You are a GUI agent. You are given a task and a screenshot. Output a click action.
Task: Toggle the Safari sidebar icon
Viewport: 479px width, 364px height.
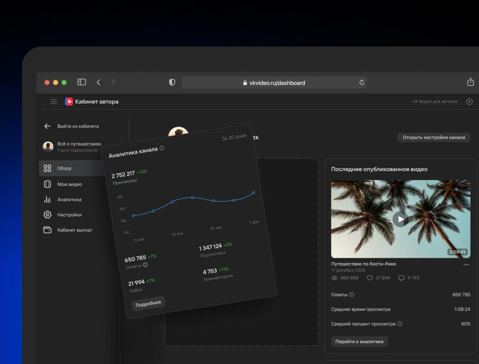coord(82,82)
